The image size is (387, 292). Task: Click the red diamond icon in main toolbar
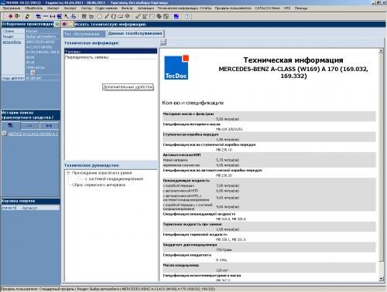[10, 16]
